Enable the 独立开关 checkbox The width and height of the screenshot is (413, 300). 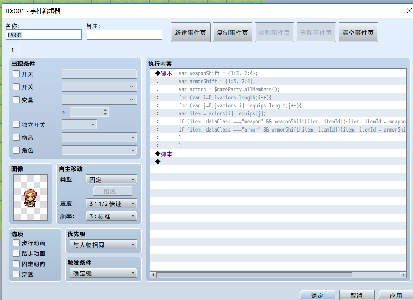point(17,125)
